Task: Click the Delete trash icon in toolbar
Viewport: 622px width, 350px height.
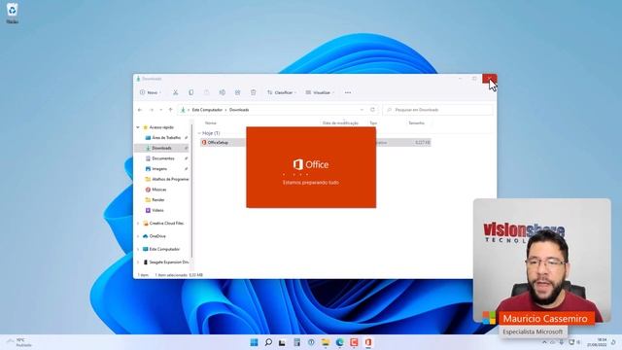Action: (x=253, y=92)
